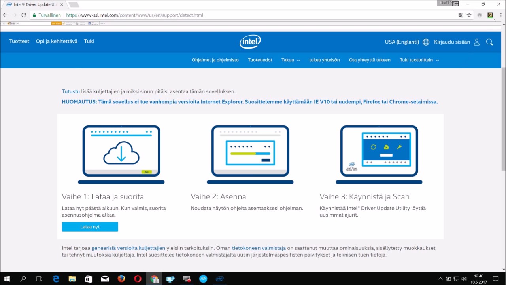Screen dimensions: 506x285
Task: Click the network icon in system tray
Action: pyautogui.click(x=456, y=279)
